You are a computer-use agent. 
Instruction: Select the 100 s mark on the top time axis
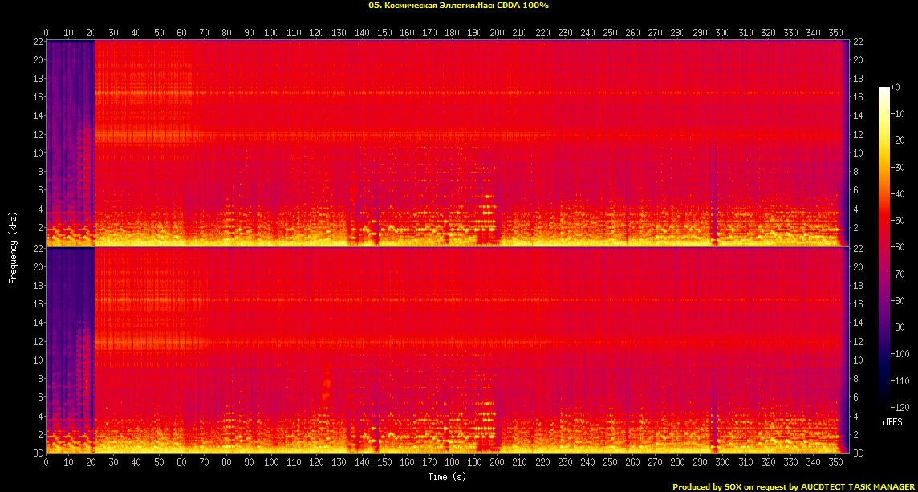tap(272, 33)
